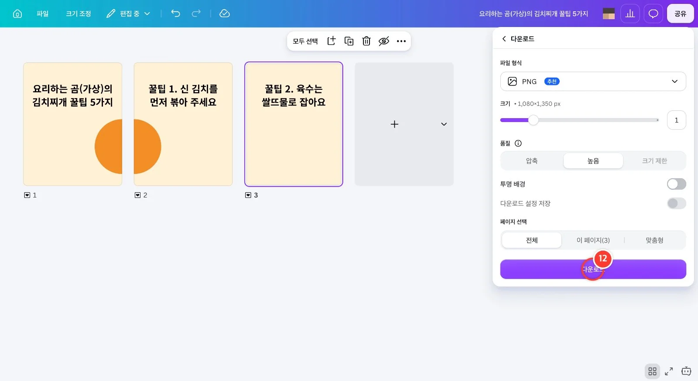
Task: Click the size slider handle
Action: 533,120
